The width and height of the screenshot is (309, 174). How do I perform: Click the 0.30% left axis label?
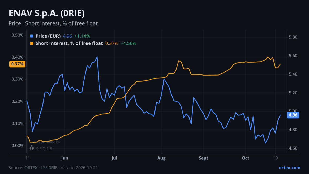[18, 79]
